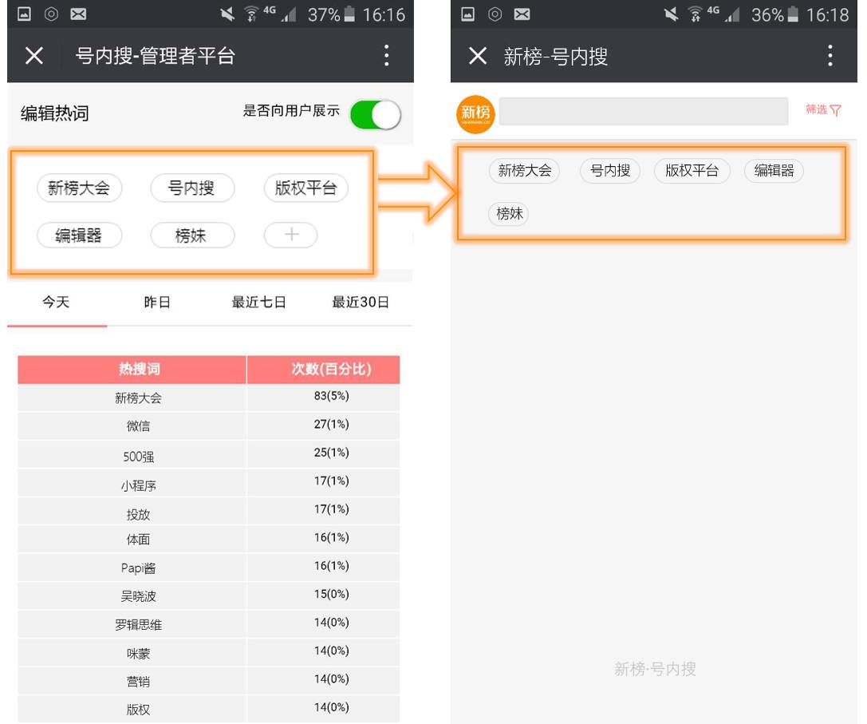Open the three-dot menu on the left screen
This screenshot has width=867, height=724.
387,56
